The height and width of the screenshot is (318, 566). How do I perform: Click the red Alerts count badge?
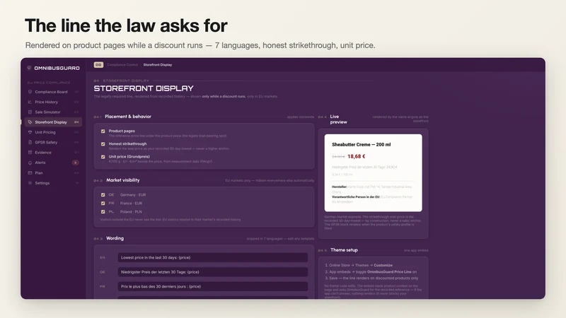pyautogui.click(x=75, y=163)
